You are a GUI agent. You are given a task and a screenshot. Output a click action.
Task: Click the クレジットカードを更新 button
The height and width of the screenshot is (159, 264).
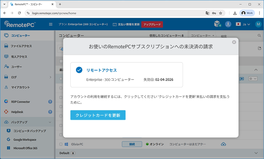click(98, 115)
